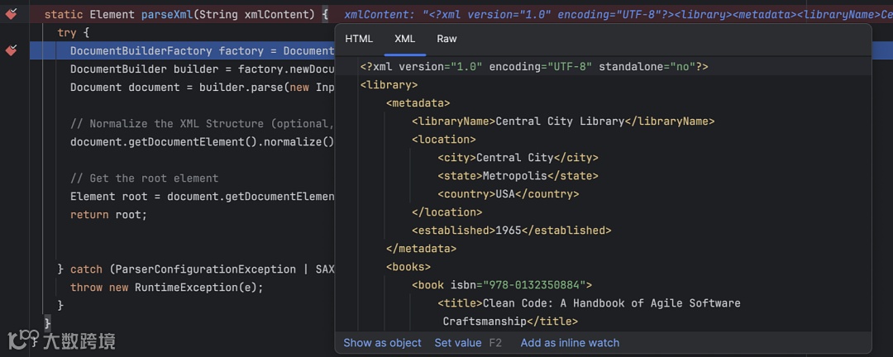Click the </location> closing tag

point(447,212)
